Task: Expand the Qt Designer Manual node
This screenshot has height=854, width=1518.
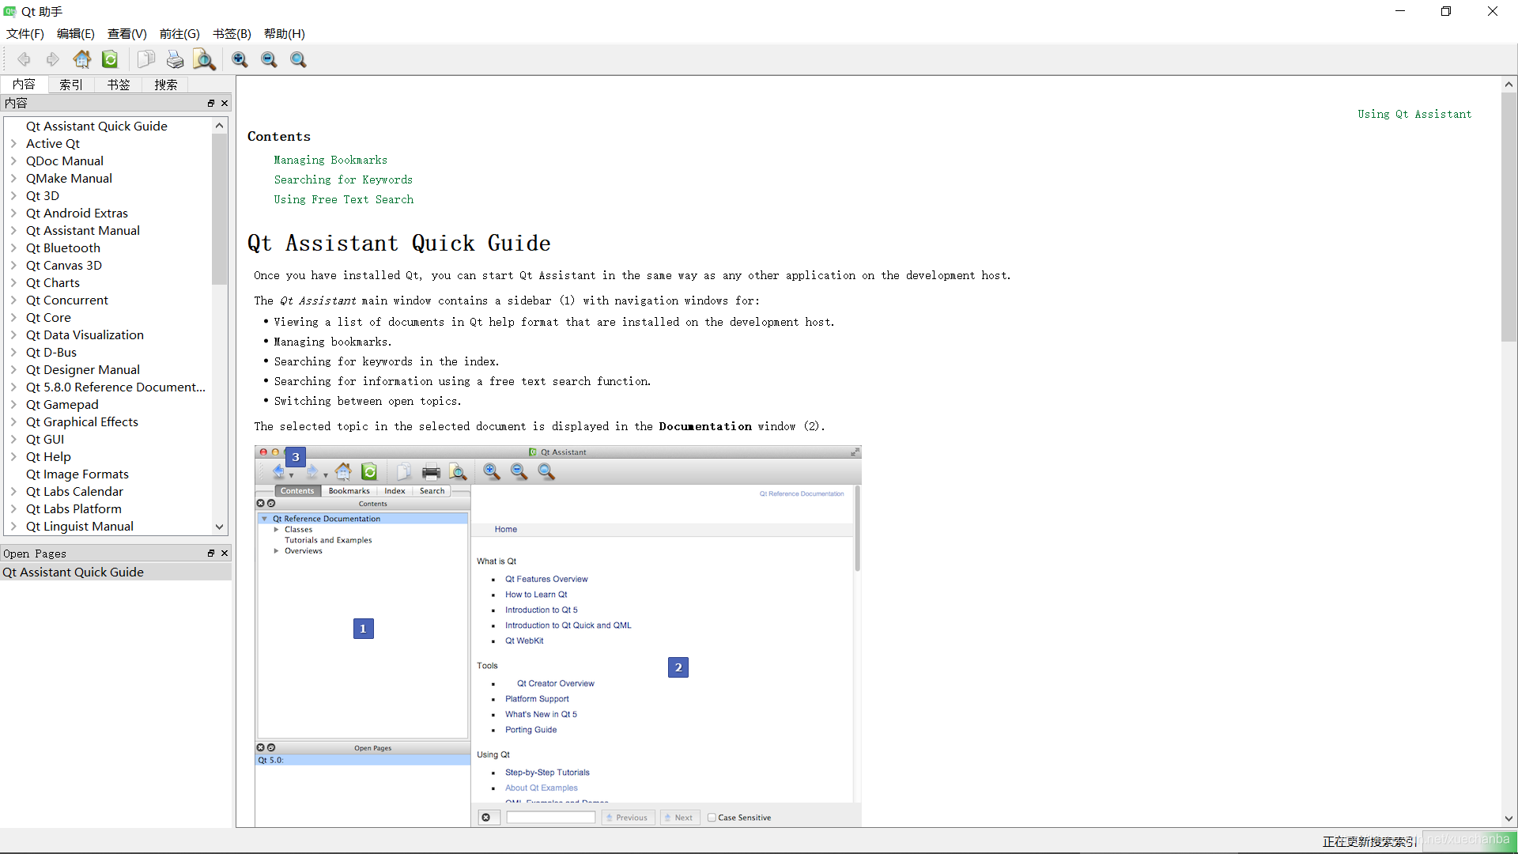Action: [x=13, y=370]
